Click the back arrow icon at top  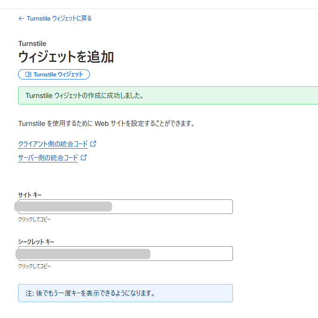(x=21, y=18)
